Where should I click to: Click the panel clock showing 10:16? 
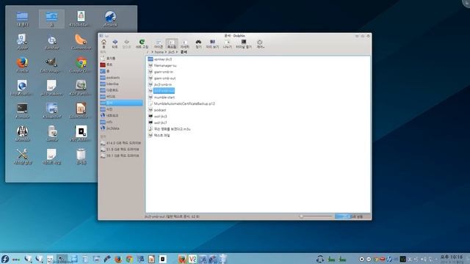(452, 259)
